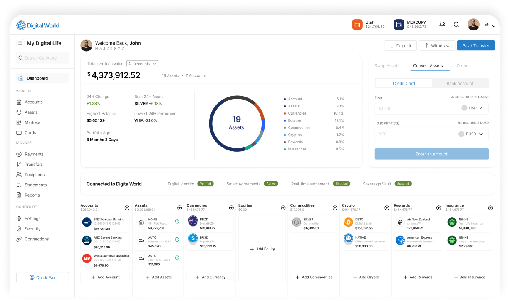Viewport: 510px width, 302px height.
Task: Open Payments in the sidebar
Action: 30,154
